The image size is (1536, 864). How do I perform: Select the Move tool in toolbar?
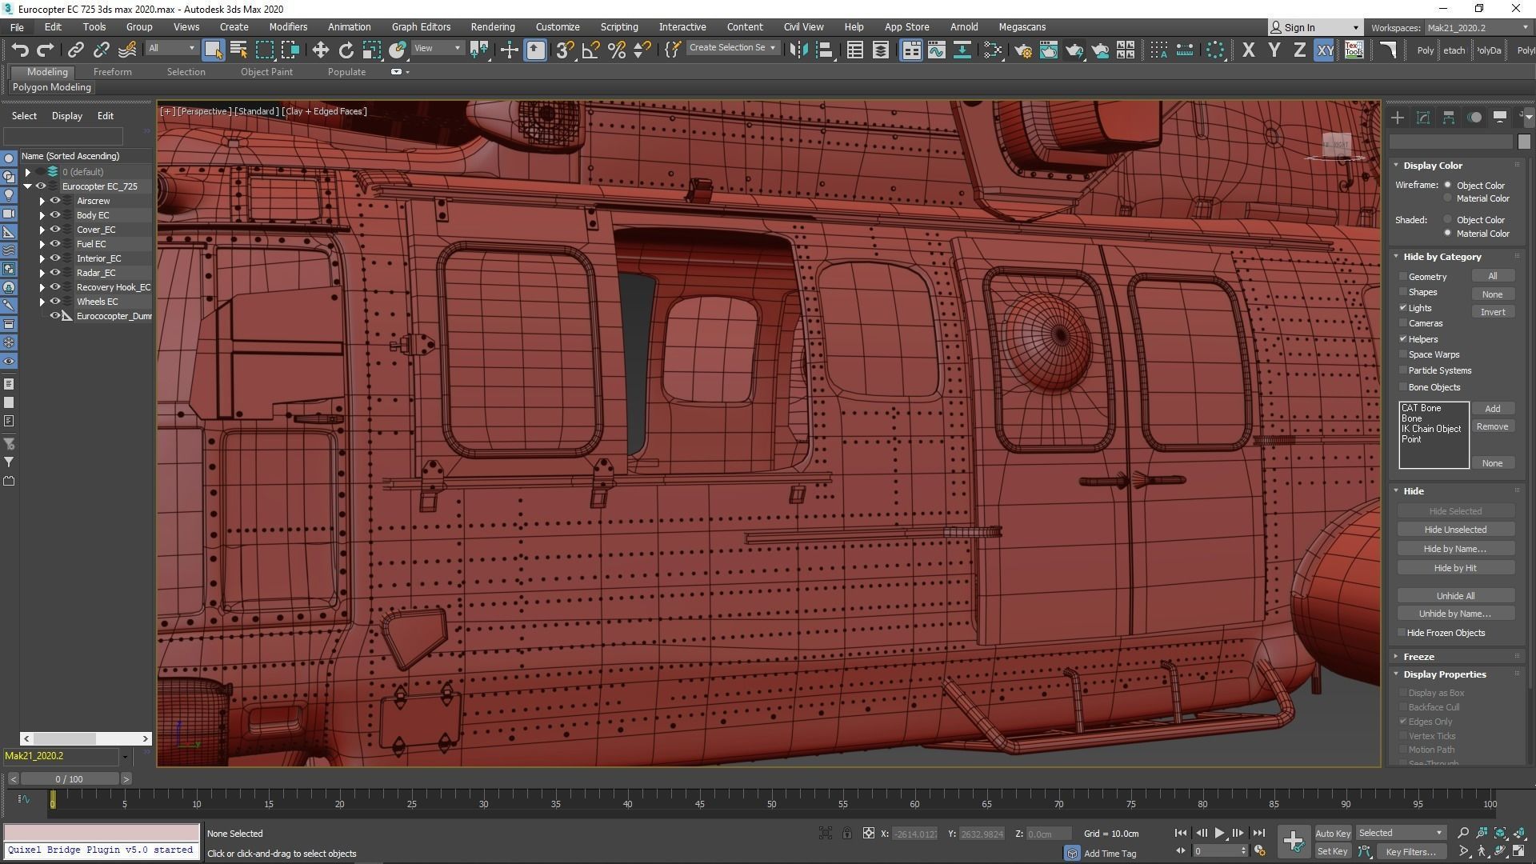point(320,50)
